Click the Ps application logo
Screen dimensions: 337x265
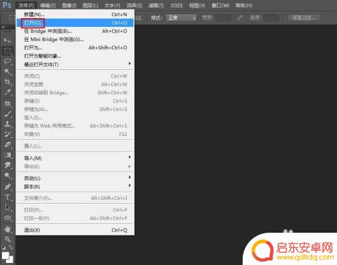pyautogui.click(x=7, y=5)
